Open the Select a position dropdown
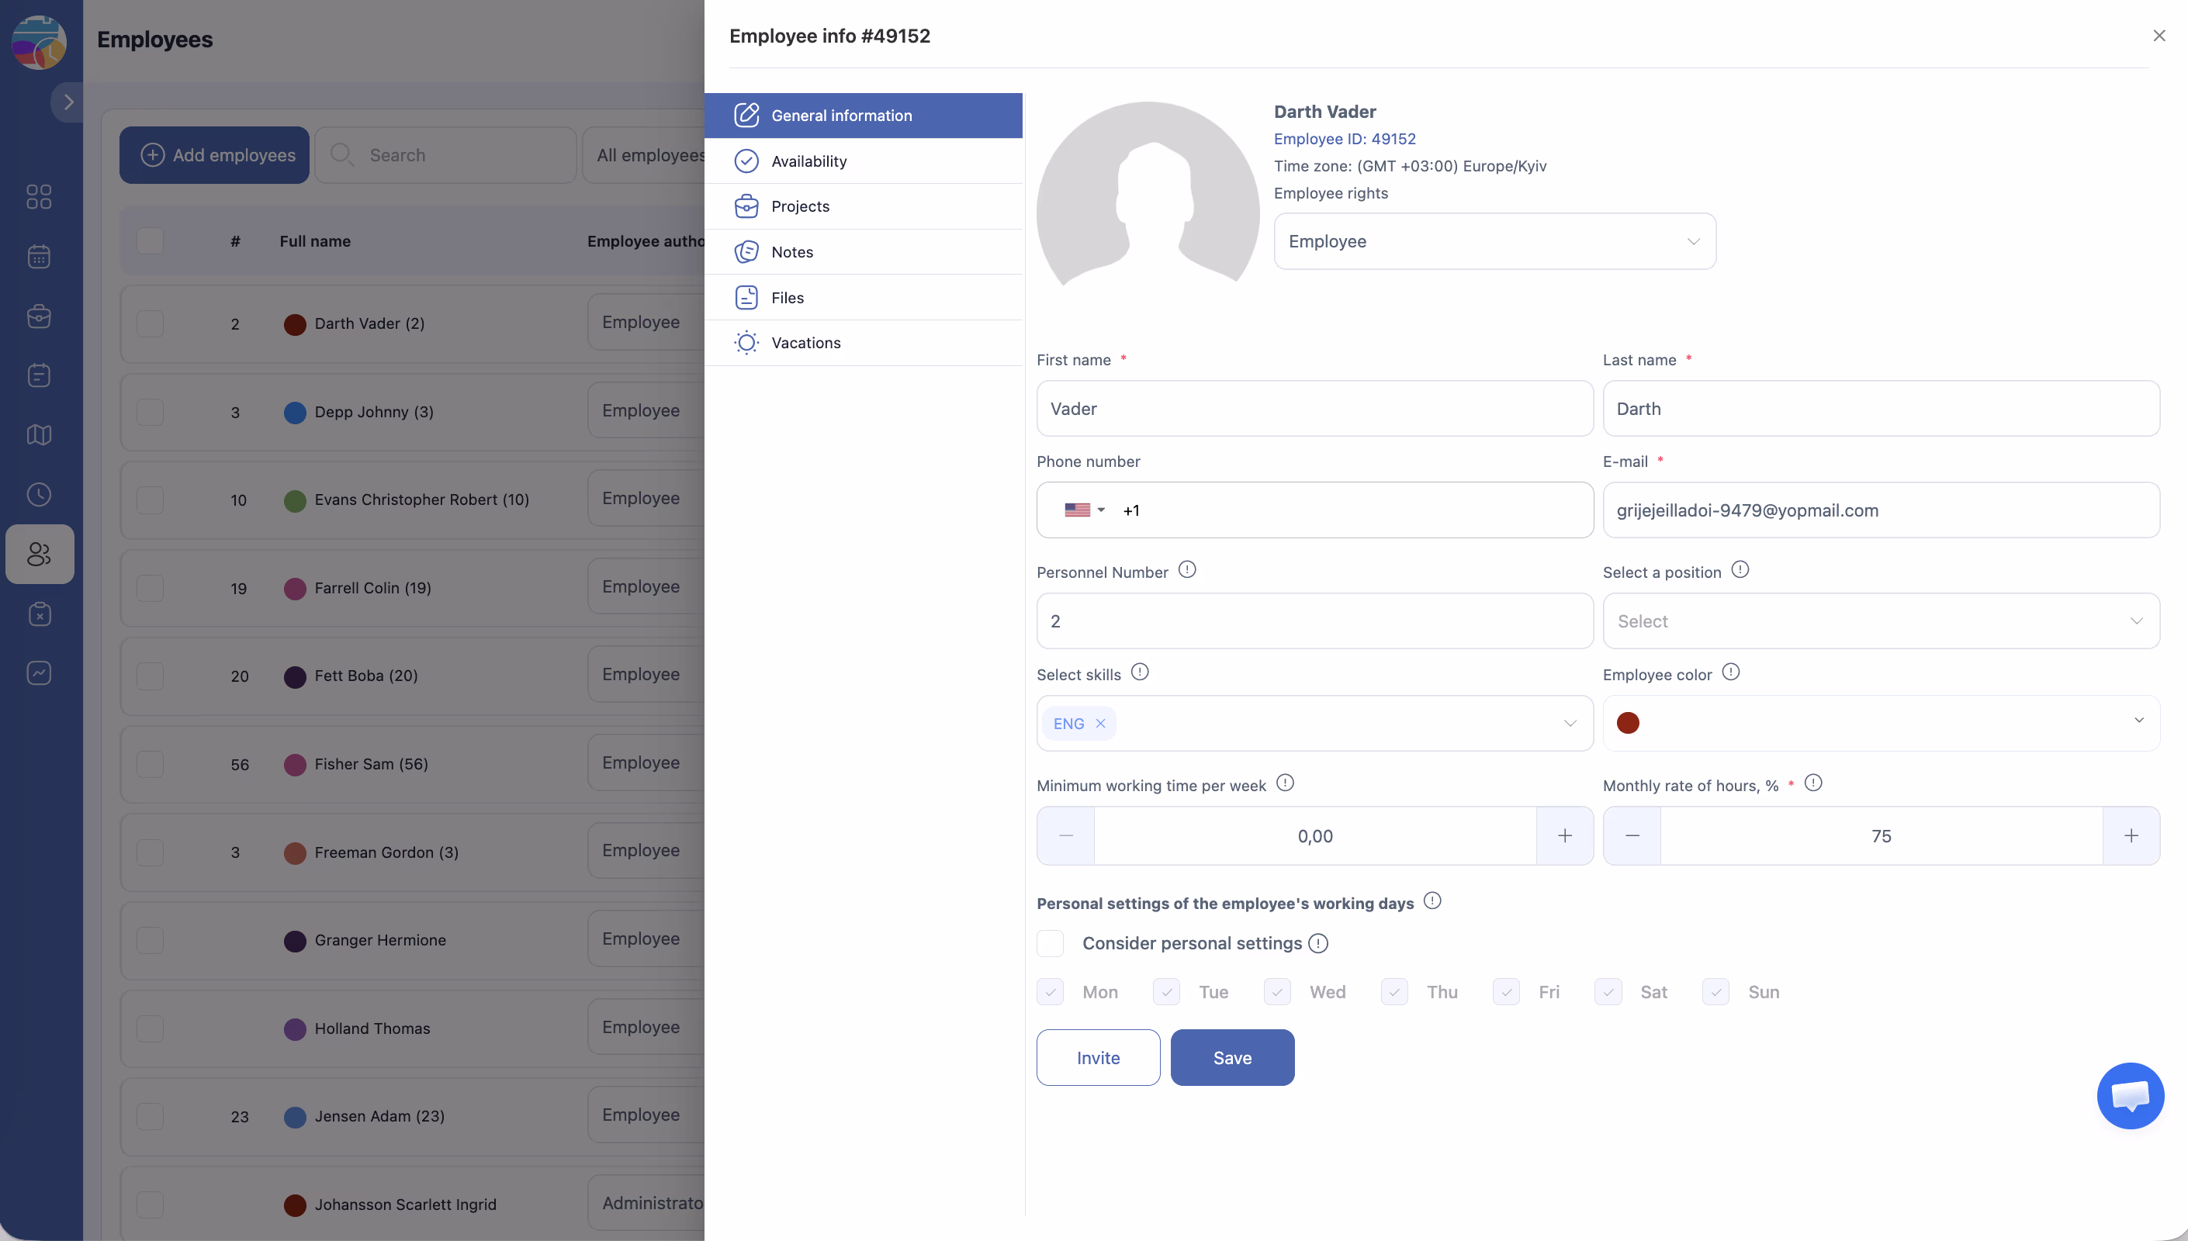This screenshot has height=1241, width=2188. pos(1880,621)
